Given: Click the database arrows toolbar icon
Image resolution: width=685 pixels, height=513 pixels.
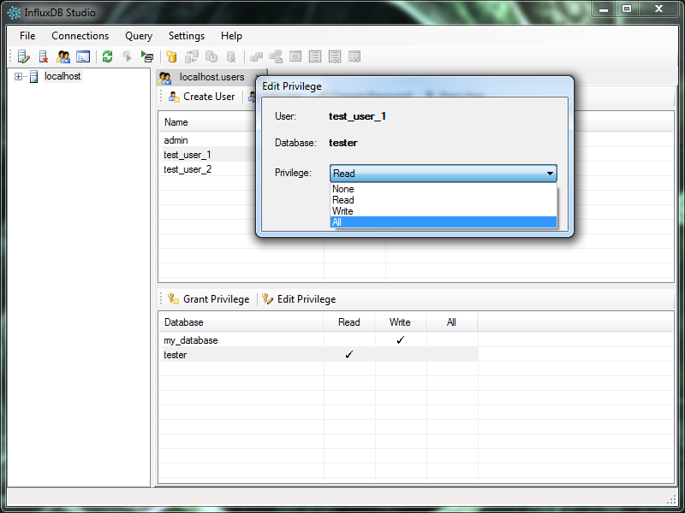Looking at the screenshot, I should pyautogui.click(x=191, y=56).
